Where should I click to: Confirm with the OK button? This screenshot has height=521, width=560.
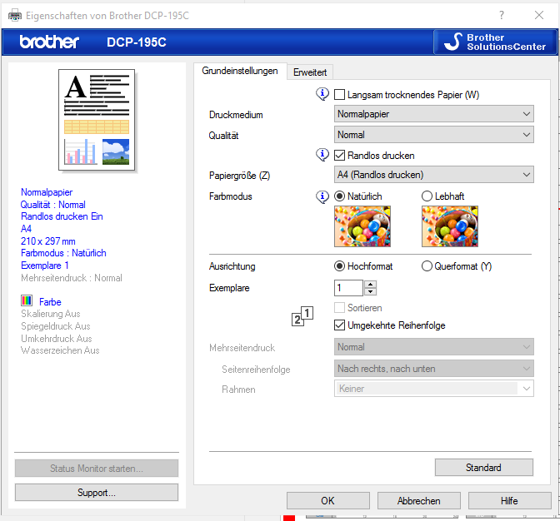coord(327,501)
